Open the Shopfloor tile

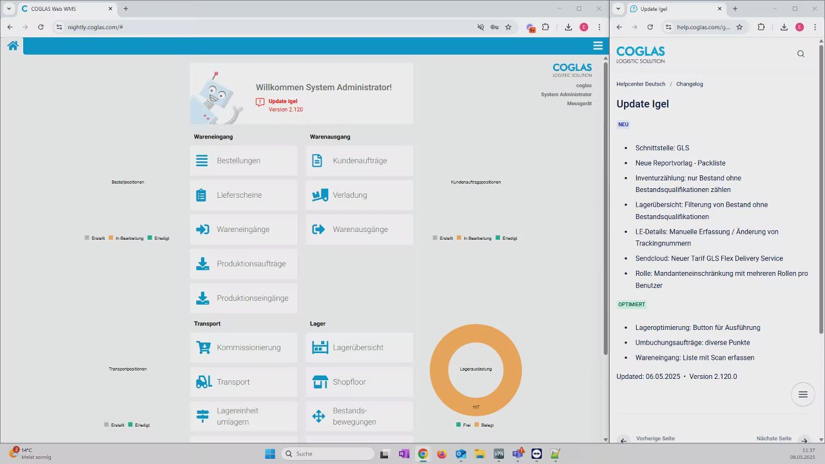(x=360, y=382)
